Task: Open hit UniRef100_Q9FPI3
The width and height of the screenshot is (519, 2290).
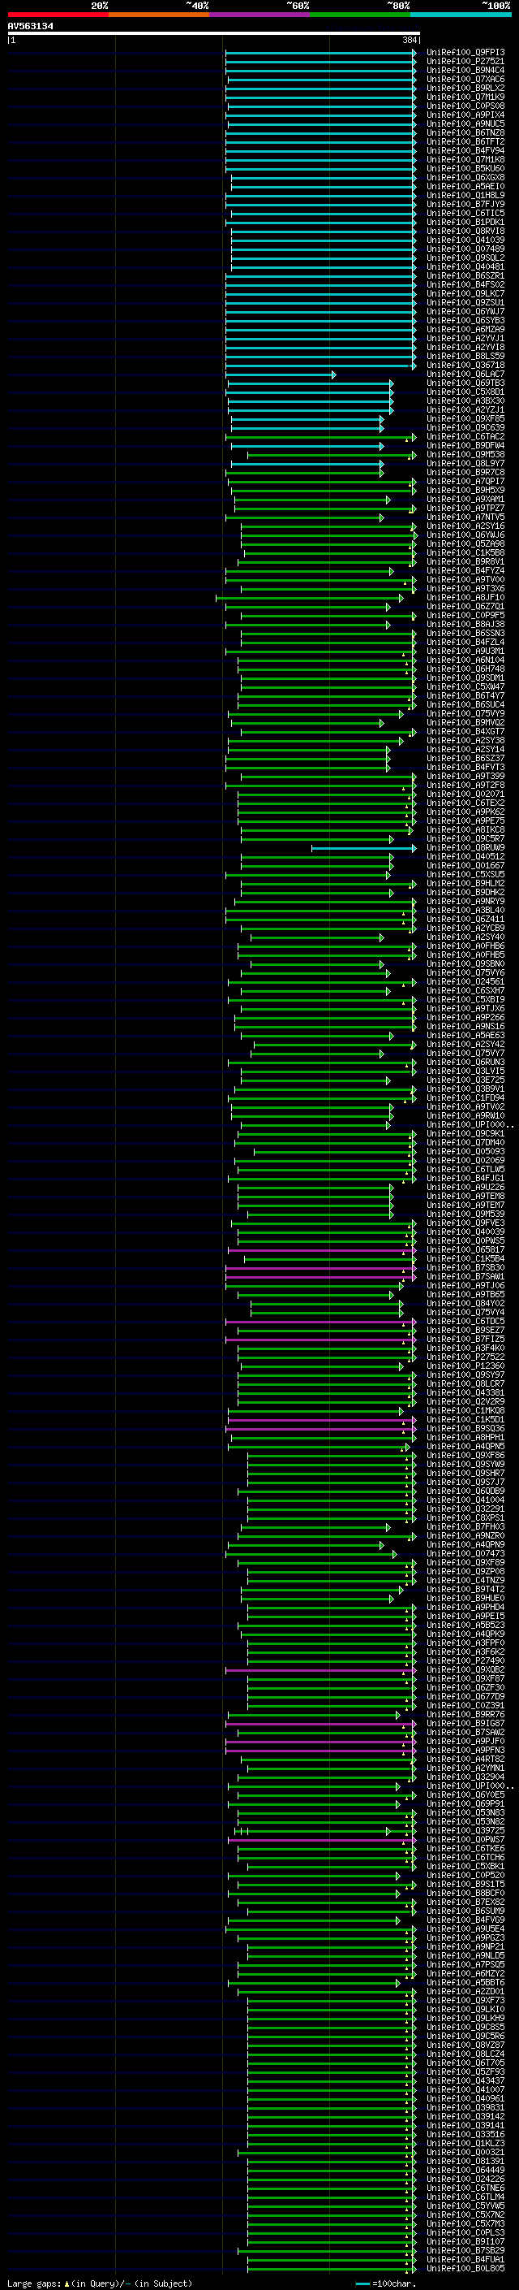Action: click(465, 53)
